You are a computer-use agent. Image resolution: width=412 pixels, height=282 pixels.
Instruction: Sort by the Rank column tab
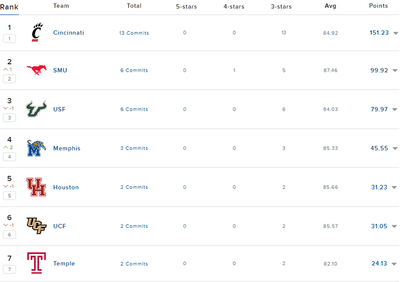tap(9, 7)
